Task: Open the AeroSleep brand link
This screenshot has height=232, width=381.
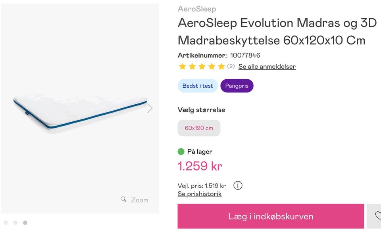Action: (197, 9)
